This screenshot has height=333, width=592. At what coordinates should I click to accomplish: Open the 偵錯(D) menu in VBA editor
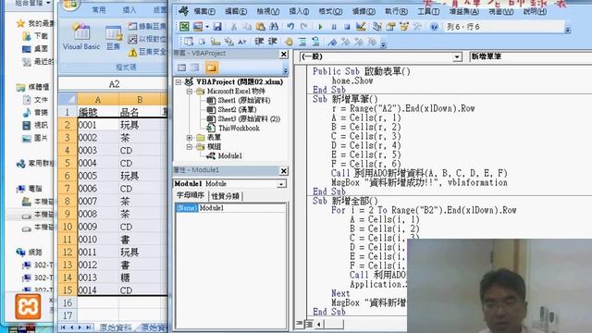pyautogui.click(x=364, y=11)
